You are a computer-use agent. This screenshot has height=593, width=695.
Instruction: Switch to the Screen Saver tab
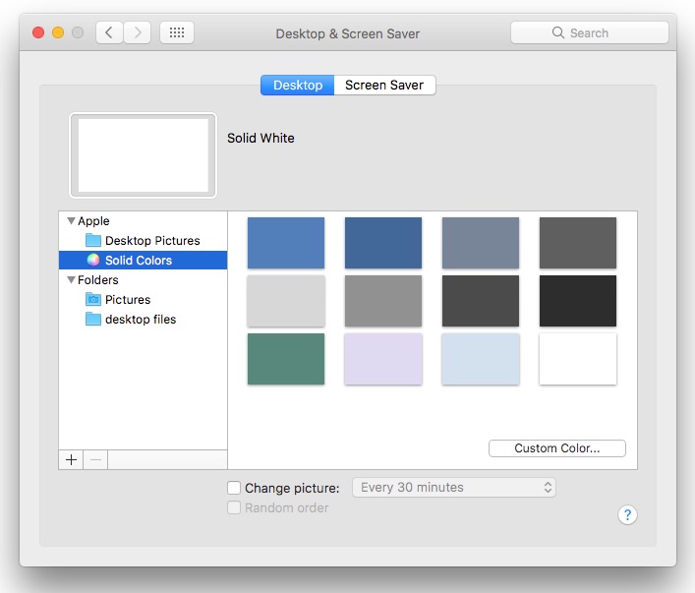[384, 86]
